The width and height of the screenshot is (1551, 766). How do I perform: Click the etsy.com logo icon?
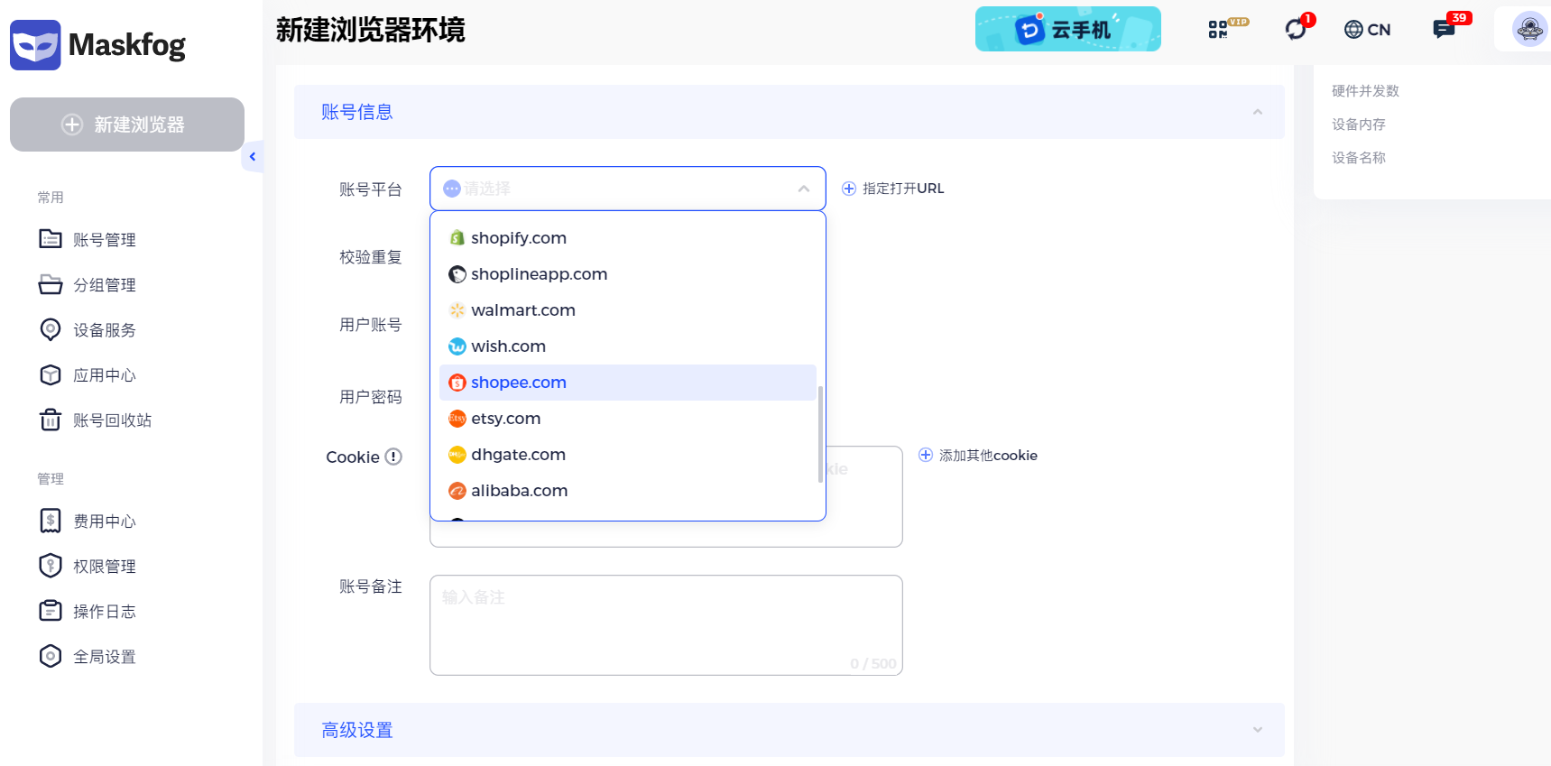point(457,419)
